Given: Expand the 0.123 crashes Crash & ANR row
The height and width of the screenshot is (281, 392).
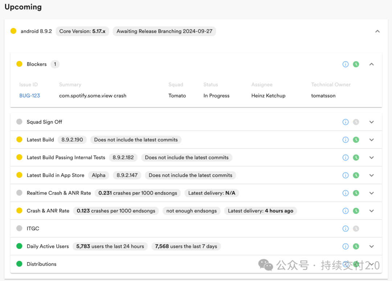Looking at the screenshot, I should pyautogui.click(x=372, y=211).
